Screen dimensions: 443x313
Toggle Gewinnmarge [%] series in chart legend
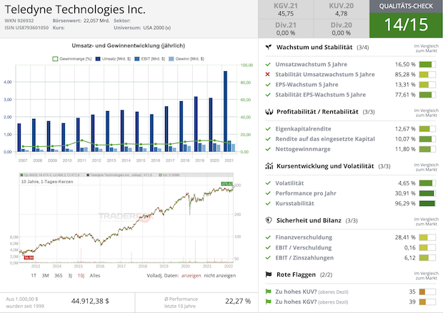[x=72, y=59]
